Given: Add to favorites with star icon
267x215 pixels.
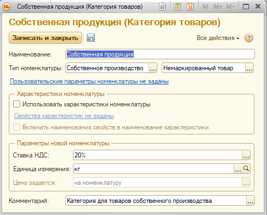Looking at the screenshot, I should tap(162, 7).
